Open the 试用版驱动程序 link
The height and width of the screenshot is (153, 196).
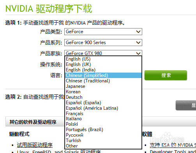[x=35, y=145]
